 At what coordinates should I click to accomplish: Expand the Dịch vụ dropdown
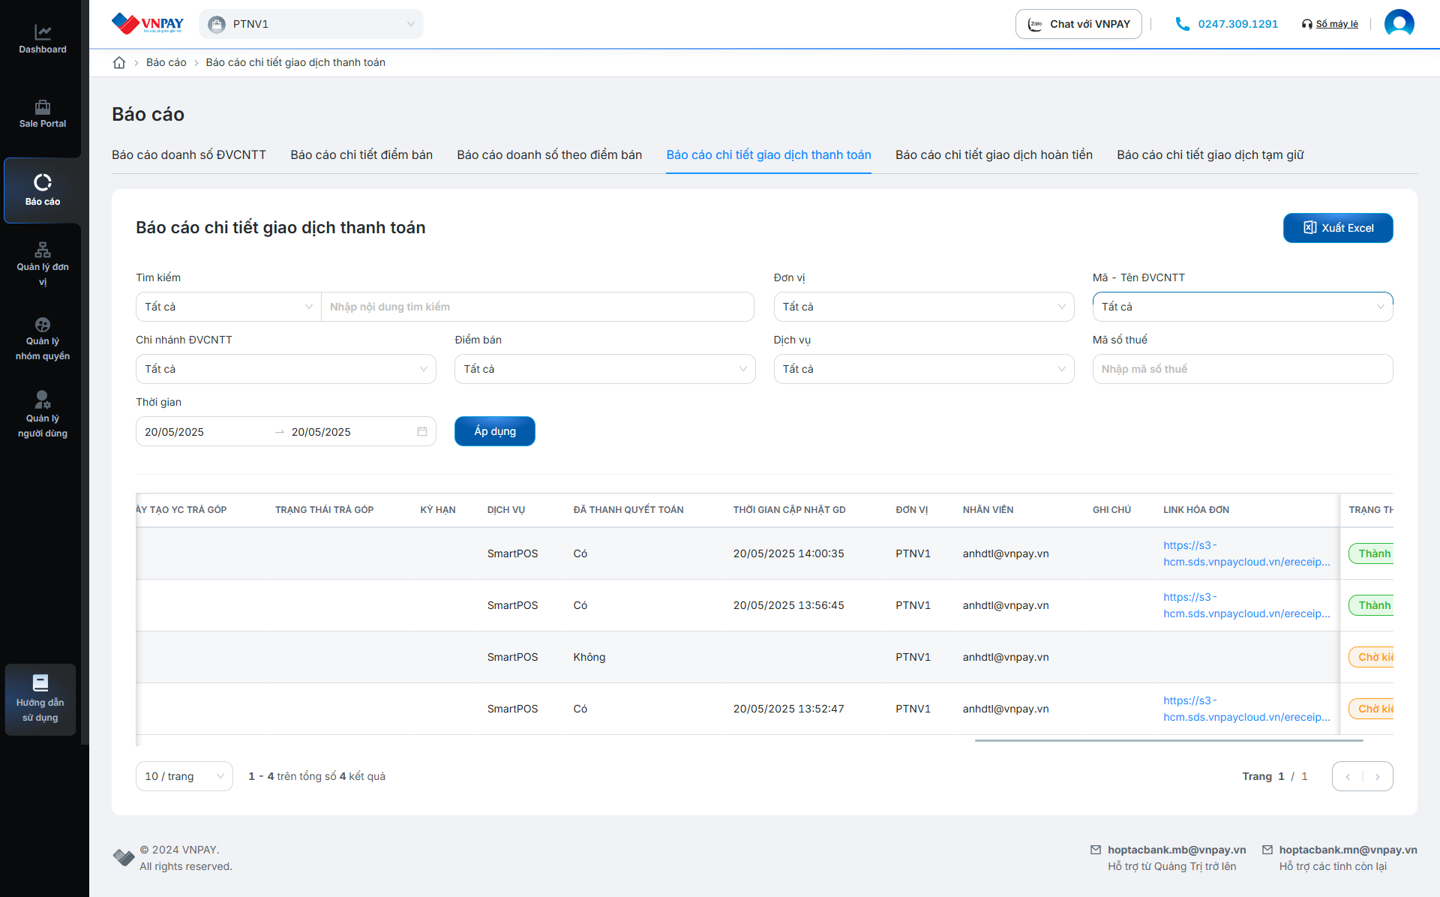pyautogui.click(x=924, y=369)
